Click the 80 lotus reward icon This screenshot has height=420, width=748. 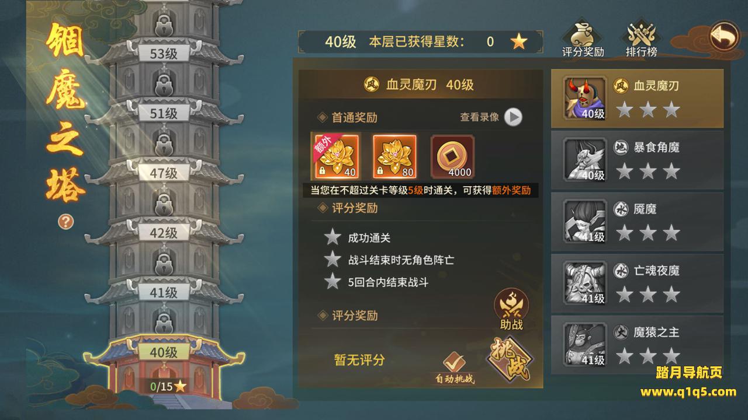(x=394, y=156)
